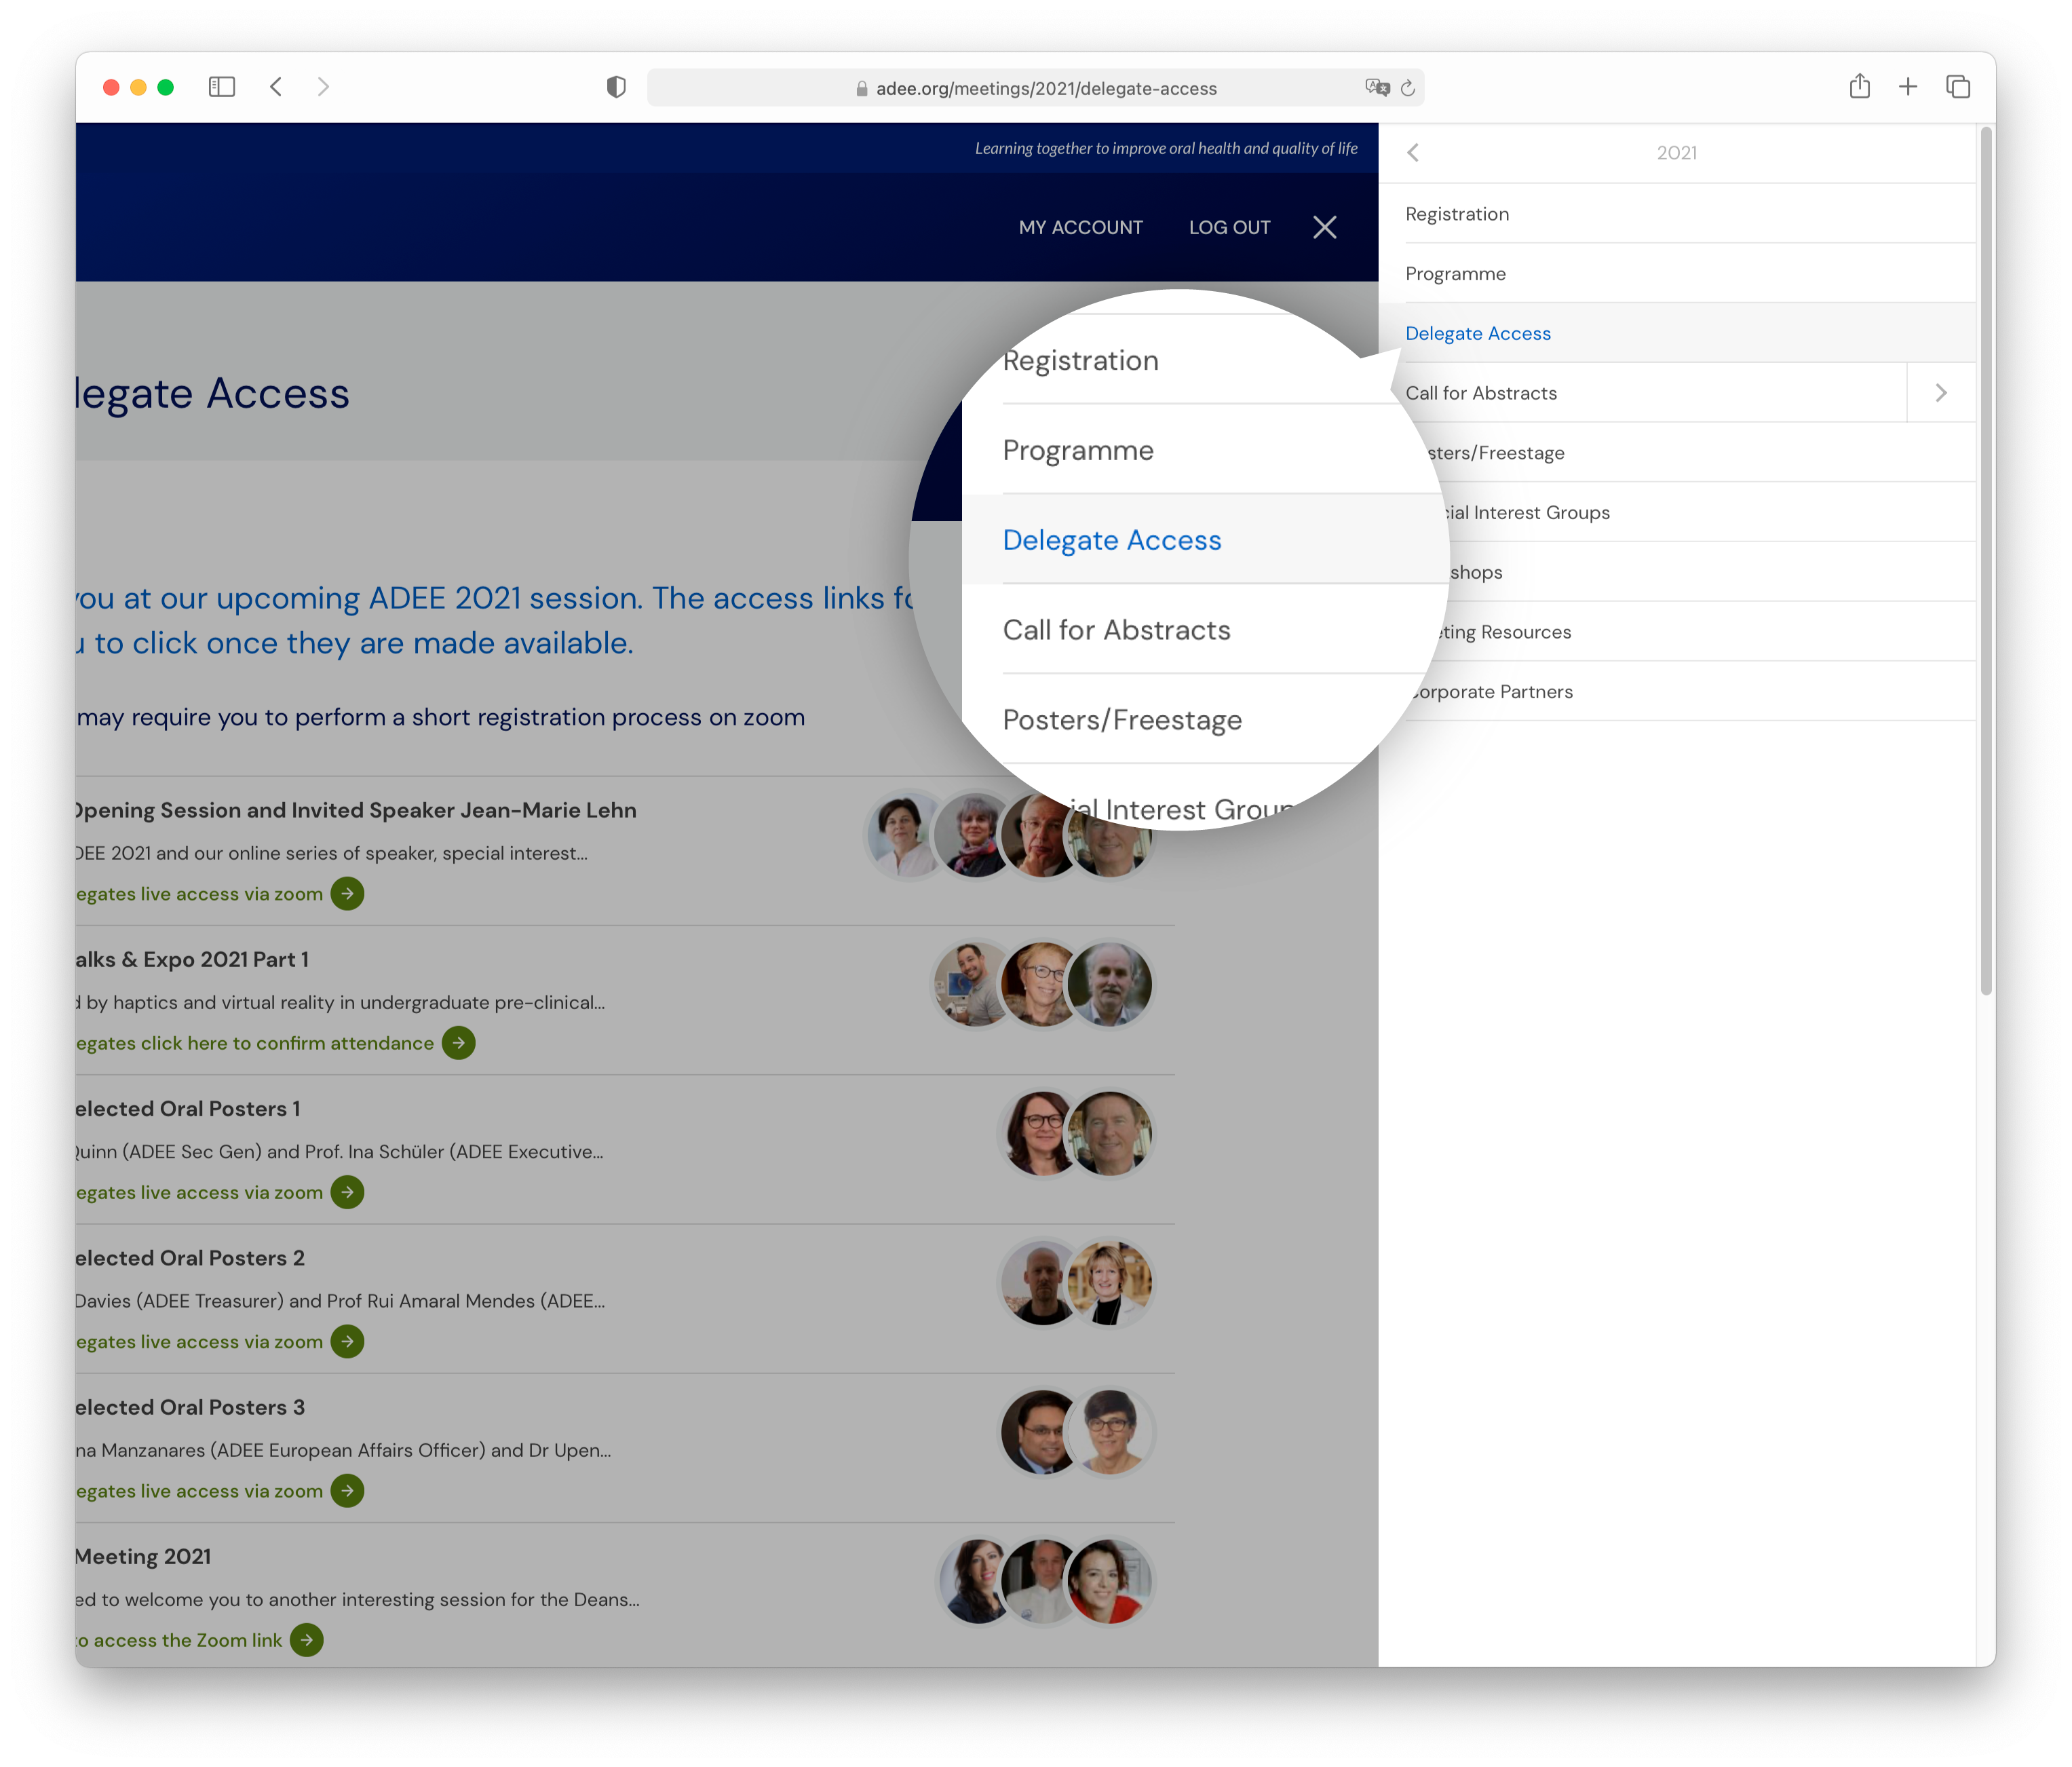Screen dimensions: 2072x1767
Task: Click arrow beside Opening Session zoom link
Action: (347, 893)
